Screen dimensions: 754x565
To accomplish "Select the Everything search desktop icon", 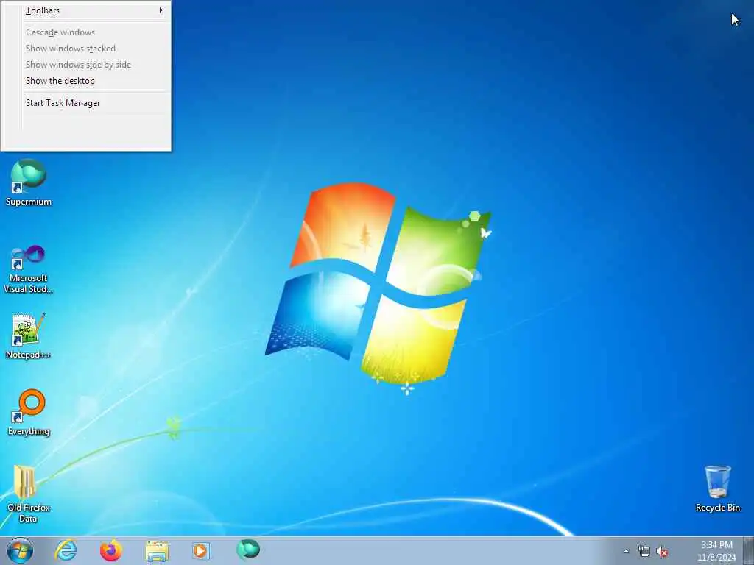I will [29, 412].
